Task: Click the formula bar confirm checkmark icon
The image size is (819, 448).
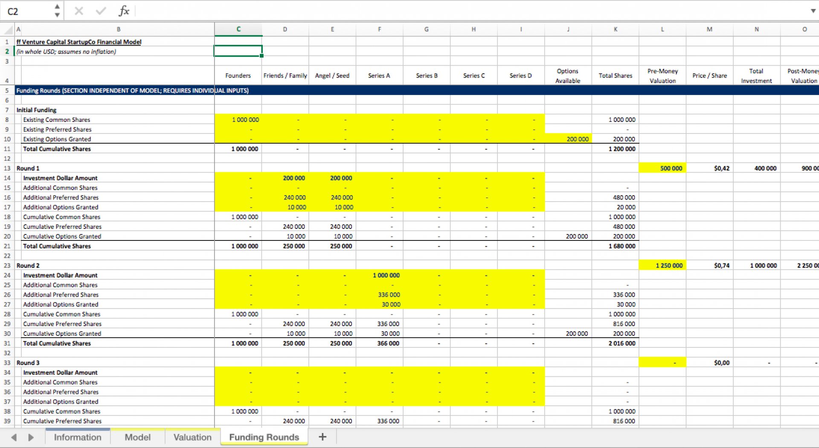Action: pos(101,11)
